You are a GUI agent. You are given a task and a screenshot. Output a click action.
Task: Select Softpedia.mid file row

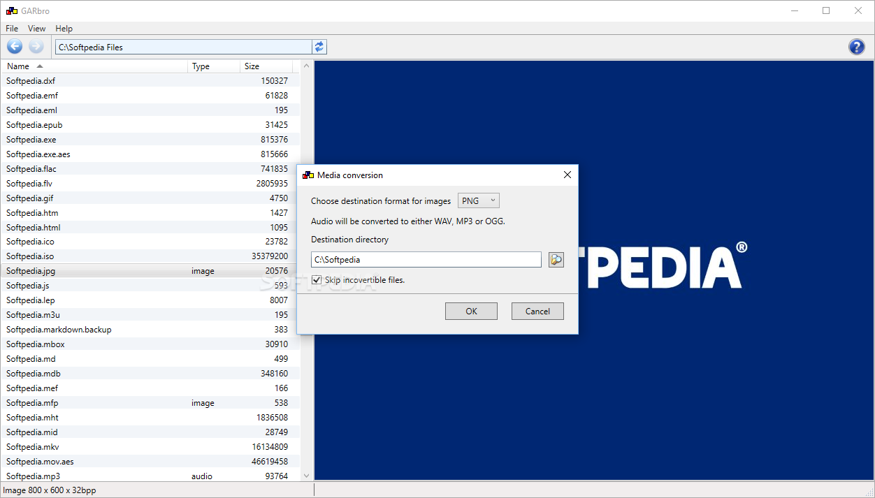(x=150, y=432)
